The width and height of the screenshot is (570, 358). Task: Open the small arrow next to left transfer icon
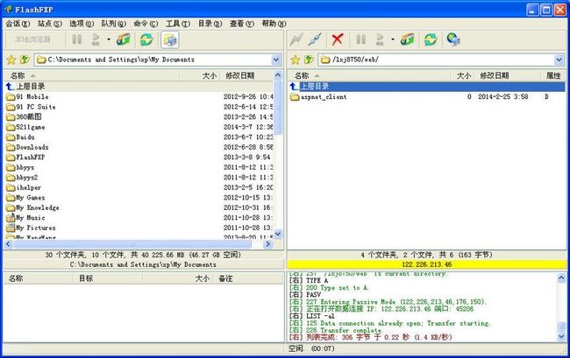coord(109,39)
